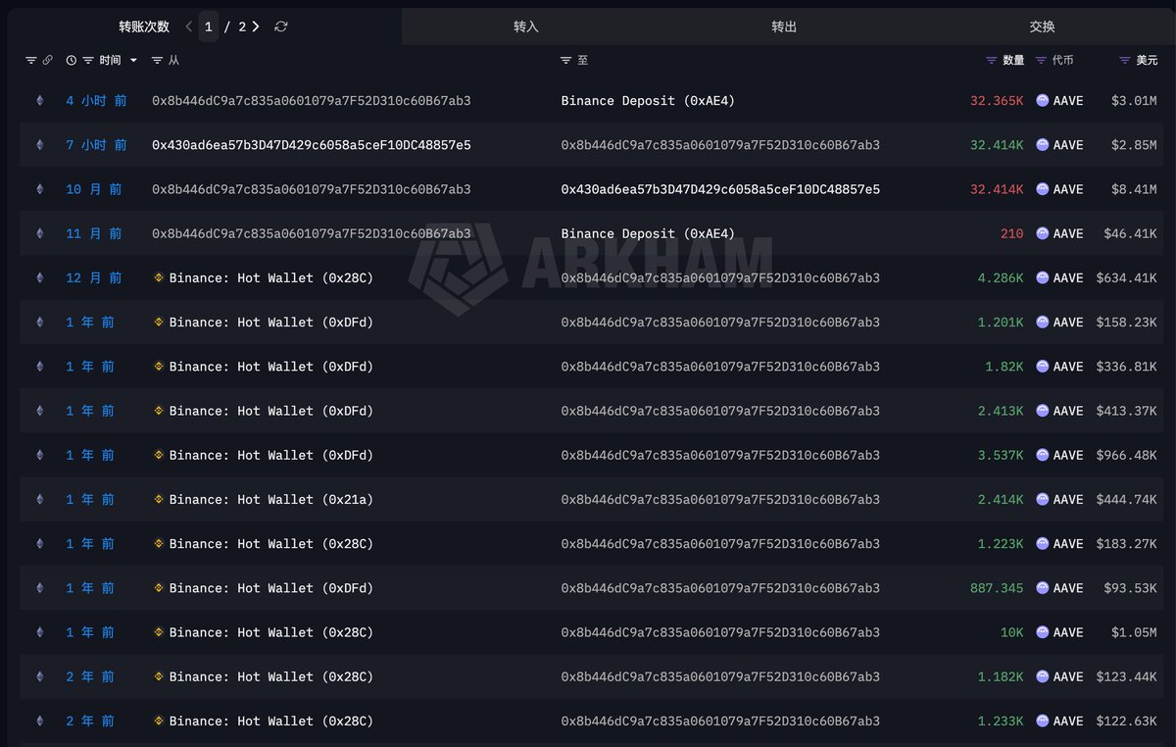Click AAVE token icon in the $3.01M row
Viewport: 1176px width, 747px height.
pyautogui.click(x=1043, y=101)
